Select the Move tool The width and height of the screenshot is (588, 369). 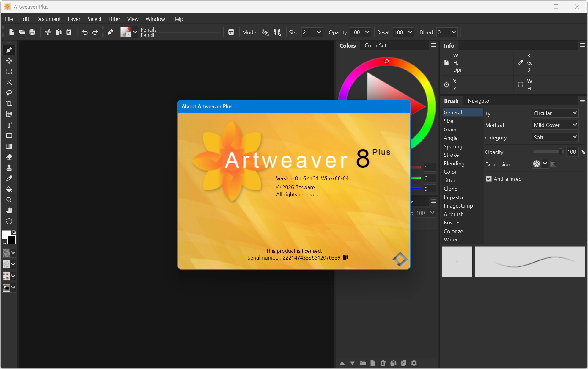[x=9, y=61]
